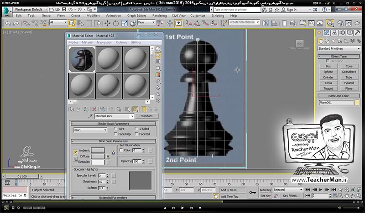
Task: Click Assign Material to Selection icon
Action: pos(86,109)
